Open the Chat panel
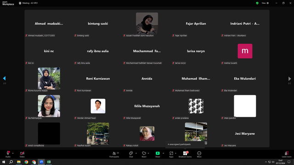Image resolution: width=294 pixels, height=165 pixels. [131, 154]
